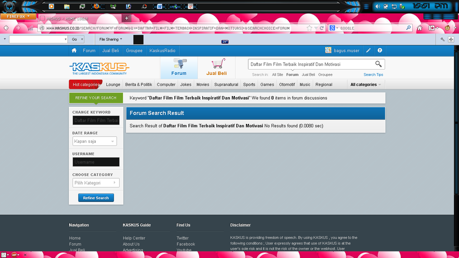Switch to the Kaskus home login tab
The image size is (459, 258).
click(80, 18)
